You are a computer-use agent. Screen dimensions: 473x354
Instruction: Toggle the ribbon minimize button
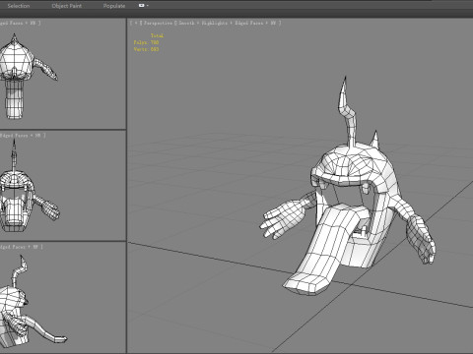[x=141, y=6]
